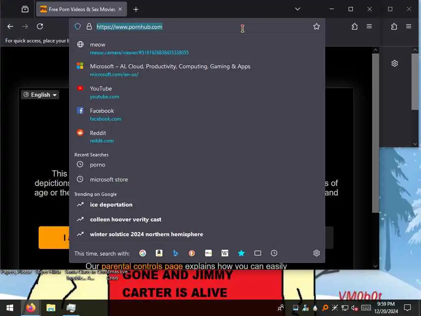Search History using the clock icon
The height and width of the screenshot is (316, 421).
[x=274, y=253]
